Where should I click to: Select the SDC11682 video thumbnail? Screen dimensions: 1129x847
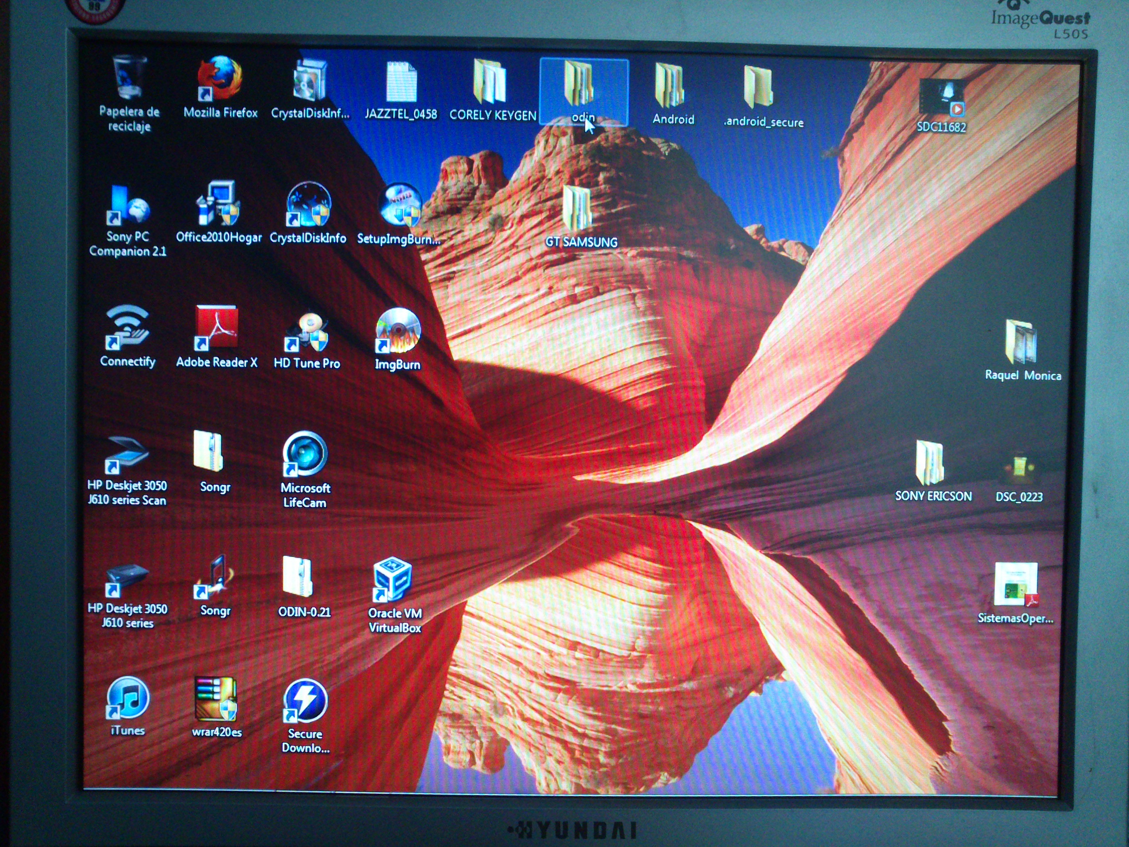click(941, 97)
